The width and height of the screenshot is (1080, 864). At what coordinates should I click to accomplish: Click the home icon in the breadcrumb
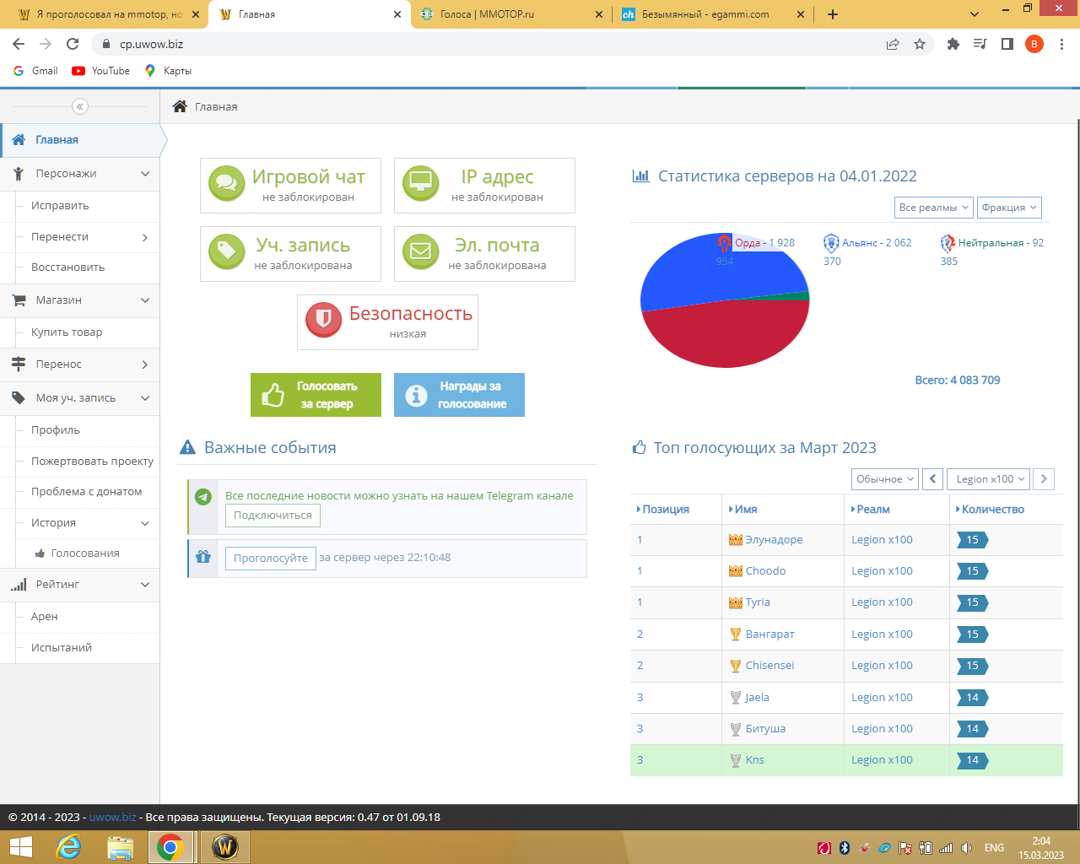point(180,106)
